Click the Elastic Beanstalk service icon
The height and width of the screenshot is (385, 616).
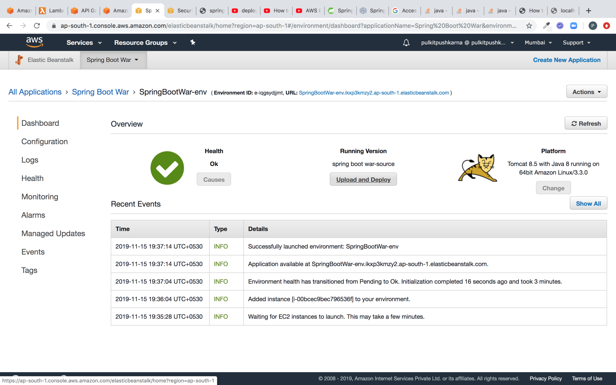[x=19, y=60]
